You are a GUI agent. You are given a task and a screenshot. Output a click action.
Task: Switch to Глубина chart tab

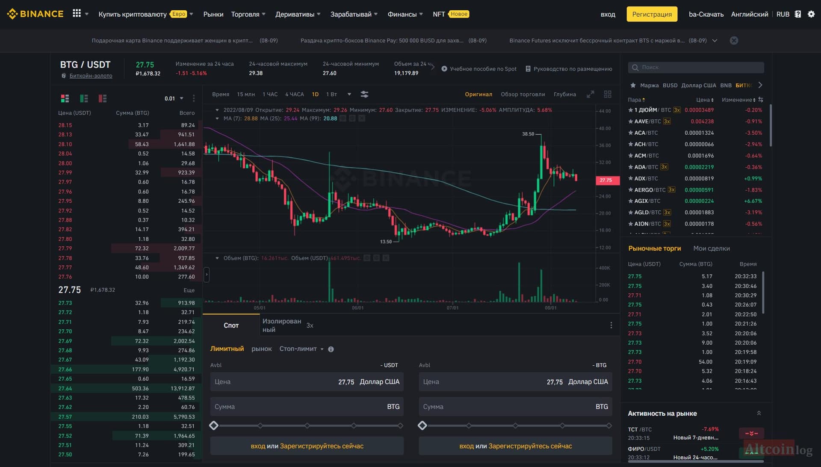(x=565, y=94)
